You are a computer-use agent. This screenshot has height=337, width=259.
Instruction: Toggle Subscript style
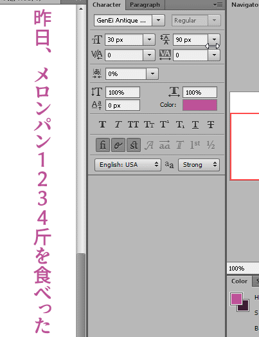click(180, 124)
